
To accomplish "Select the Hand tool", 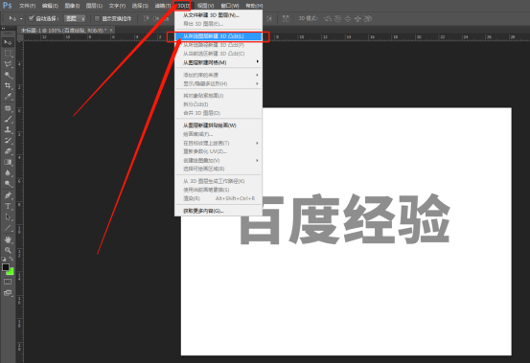I will coord(8,239).
